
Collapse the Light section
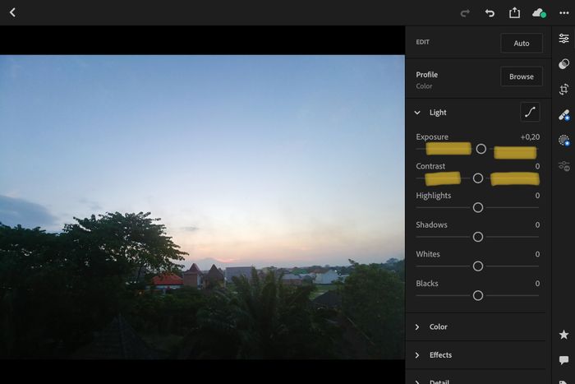[x=417, y=113]
